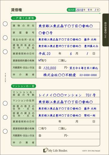Click the マンション名・部屋の号数 row label

[24, 93]
